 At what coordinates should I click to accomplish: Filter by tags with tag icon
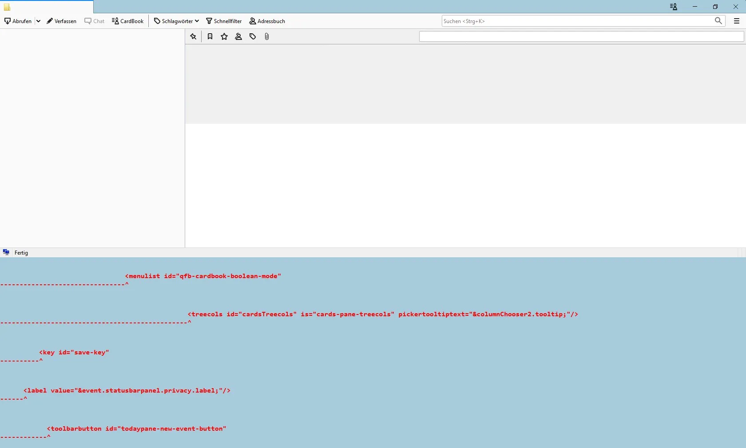click(253, 36)
